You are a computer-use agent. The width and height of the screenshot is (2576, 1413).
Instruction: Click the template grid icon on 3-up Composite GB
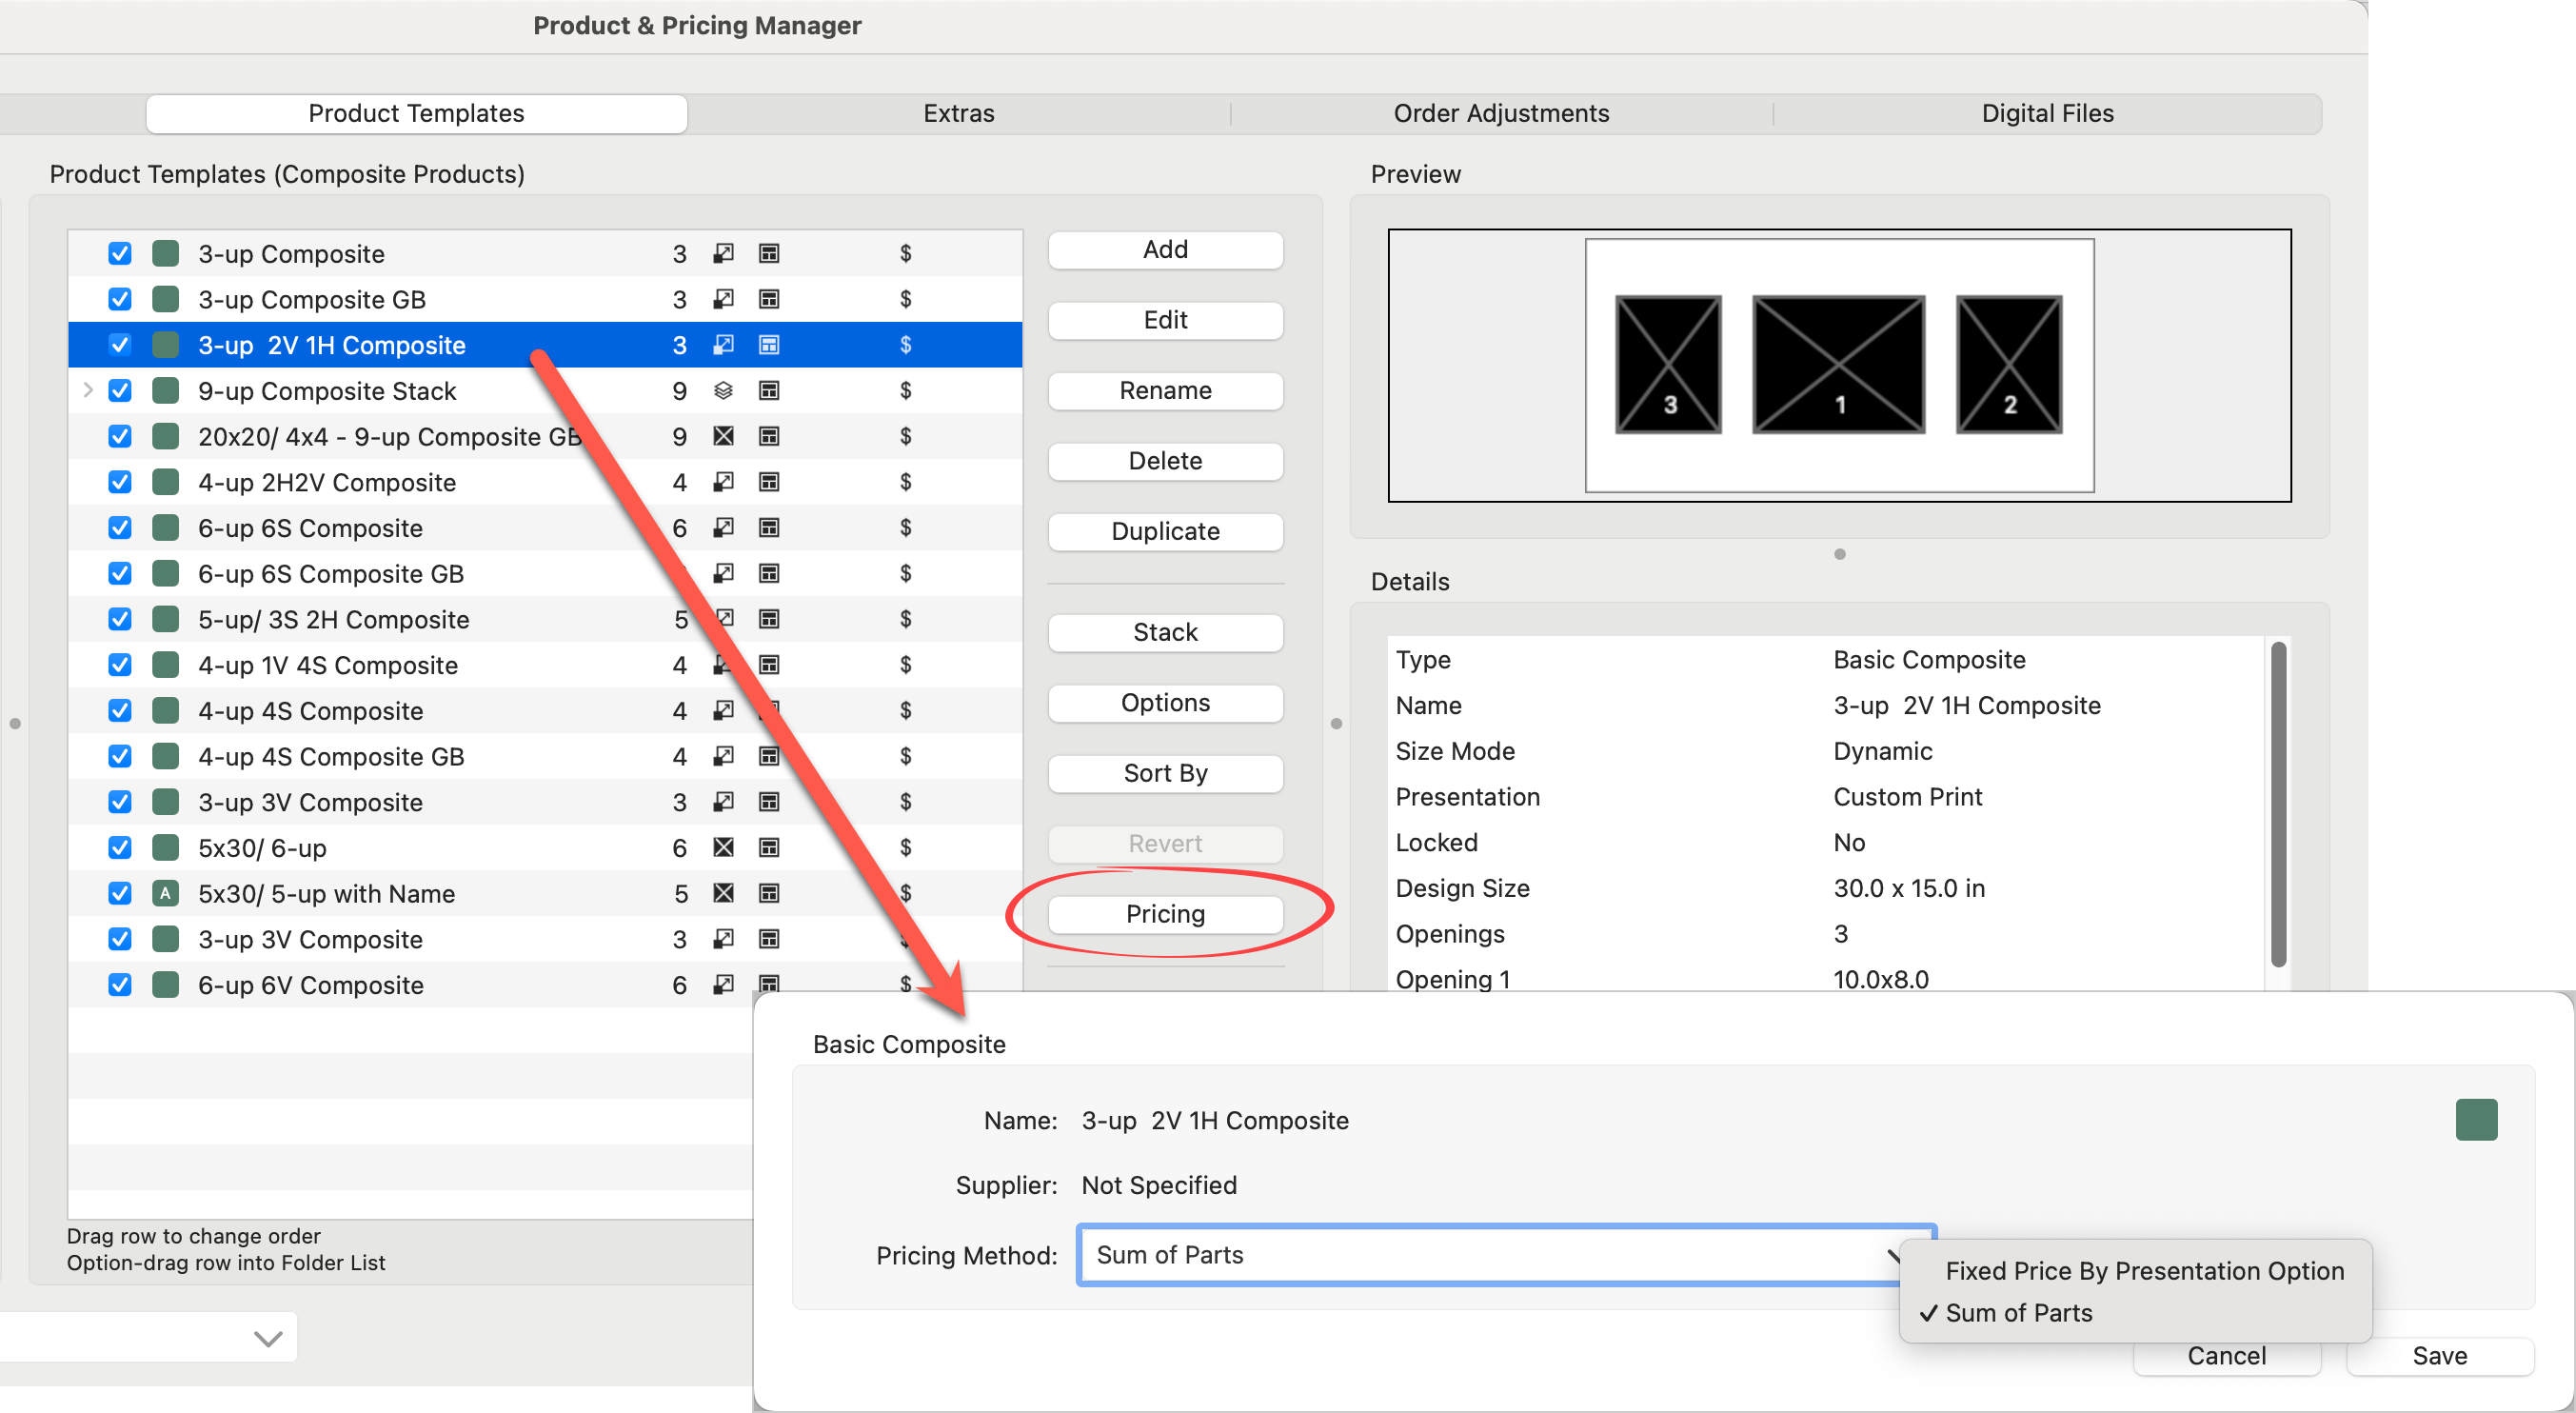(x=768, y=300)
